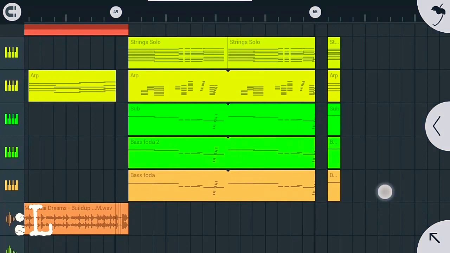This screenshot has width=450, height=253.
Task: Select the long Arp clip after bar 49
Action: tap(222, 86)
